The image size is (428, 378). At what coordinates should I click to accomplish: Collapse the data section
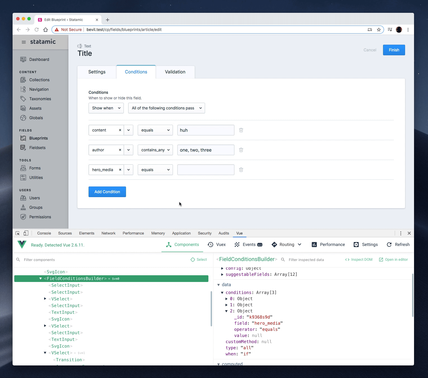pyautogui.click(x=218, y=285)
